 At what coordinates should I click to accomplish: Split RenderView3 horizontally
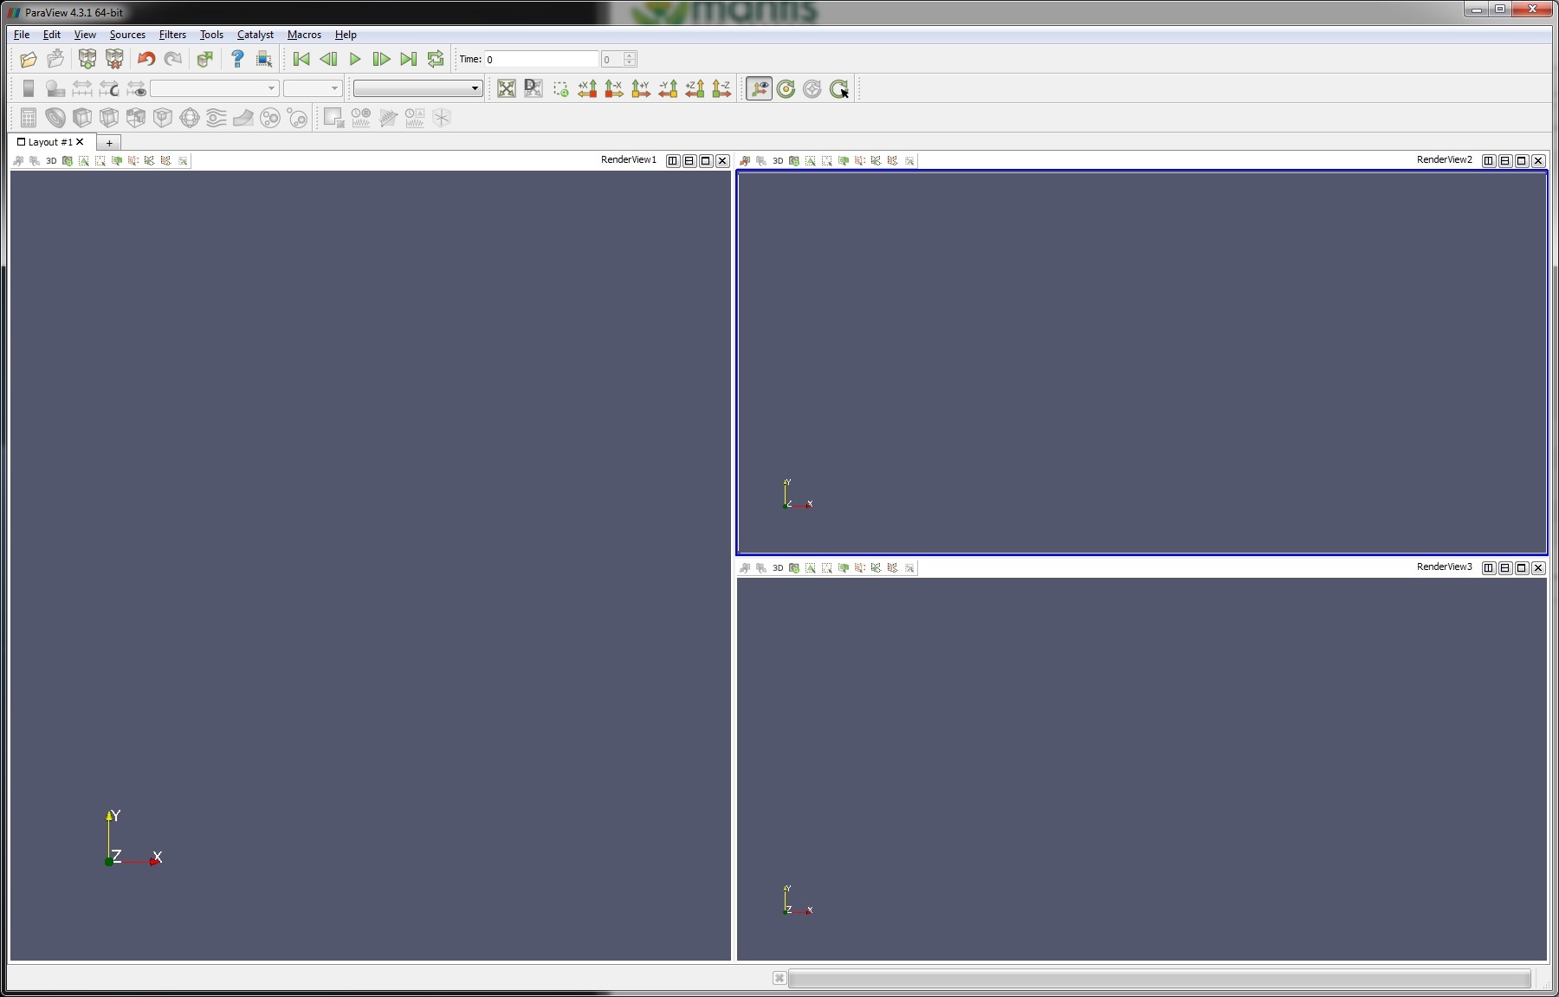1488,568
